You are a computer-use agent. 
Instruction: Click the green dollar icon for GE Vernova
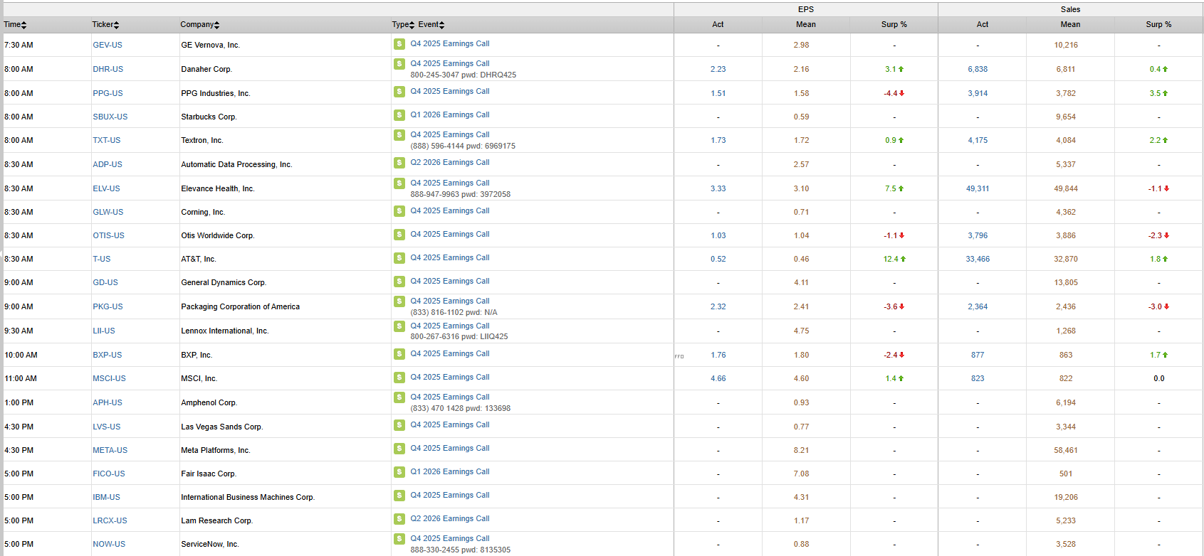coord(399,44)
